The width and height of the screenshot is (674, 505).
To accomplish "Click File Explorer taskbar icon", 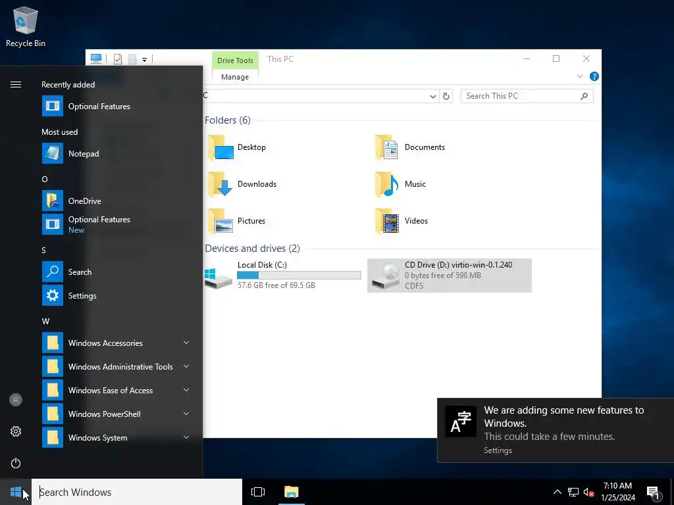I will pos(292,492).
